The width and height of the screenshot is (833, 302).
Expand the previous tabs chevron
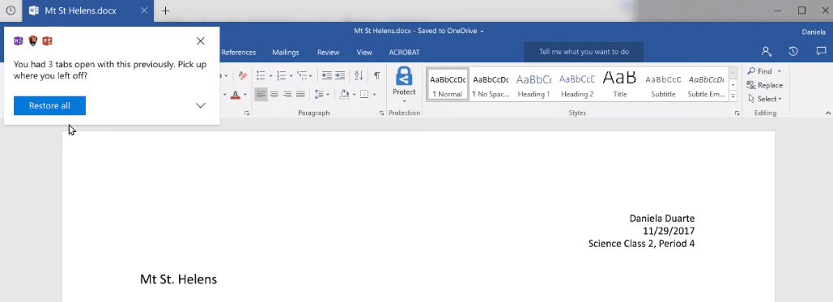click(x=200, y=105)
